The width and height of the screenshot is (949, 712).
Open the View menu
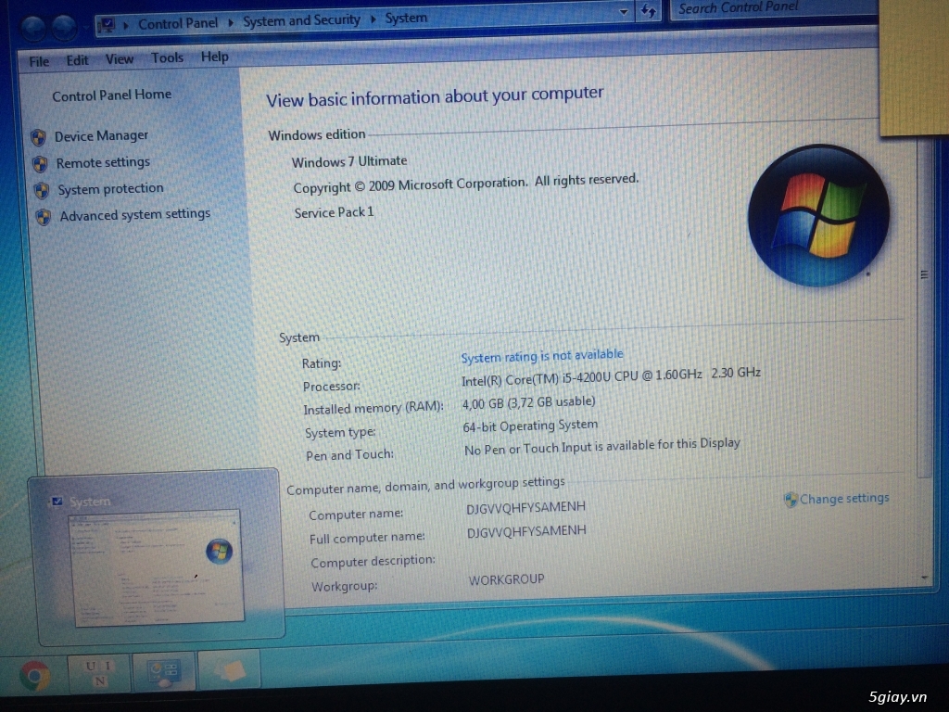coord(120,58)
